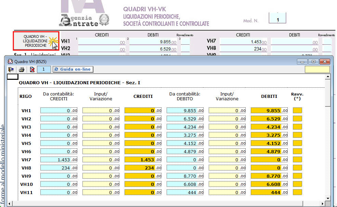This screenshot has width=337, height=207.
Task: Click VH6 DEBITI total 4.879
Action: pyautogui.click(x=269, y=151)
